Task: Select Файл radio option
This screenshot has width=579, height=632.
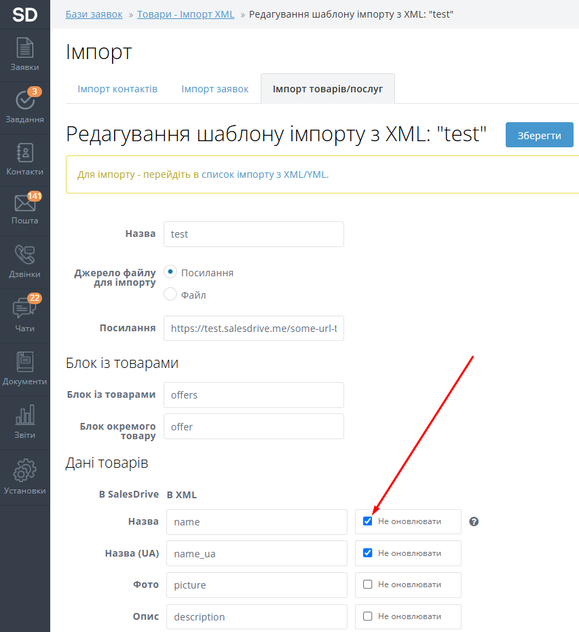Action: [170, 295]
